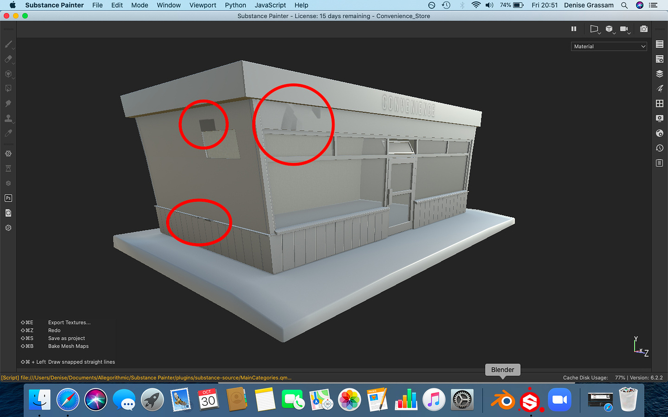The height and width of the screenshot is (417, 668).
Task: Open the Photoshop export plugin
Action: 8,198
